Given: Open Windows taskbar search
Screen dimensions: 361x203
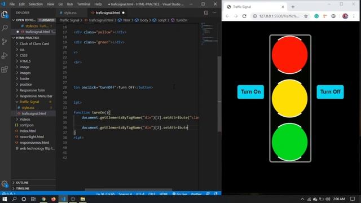Looking at the screenshot, I should (x=14, y=199).
